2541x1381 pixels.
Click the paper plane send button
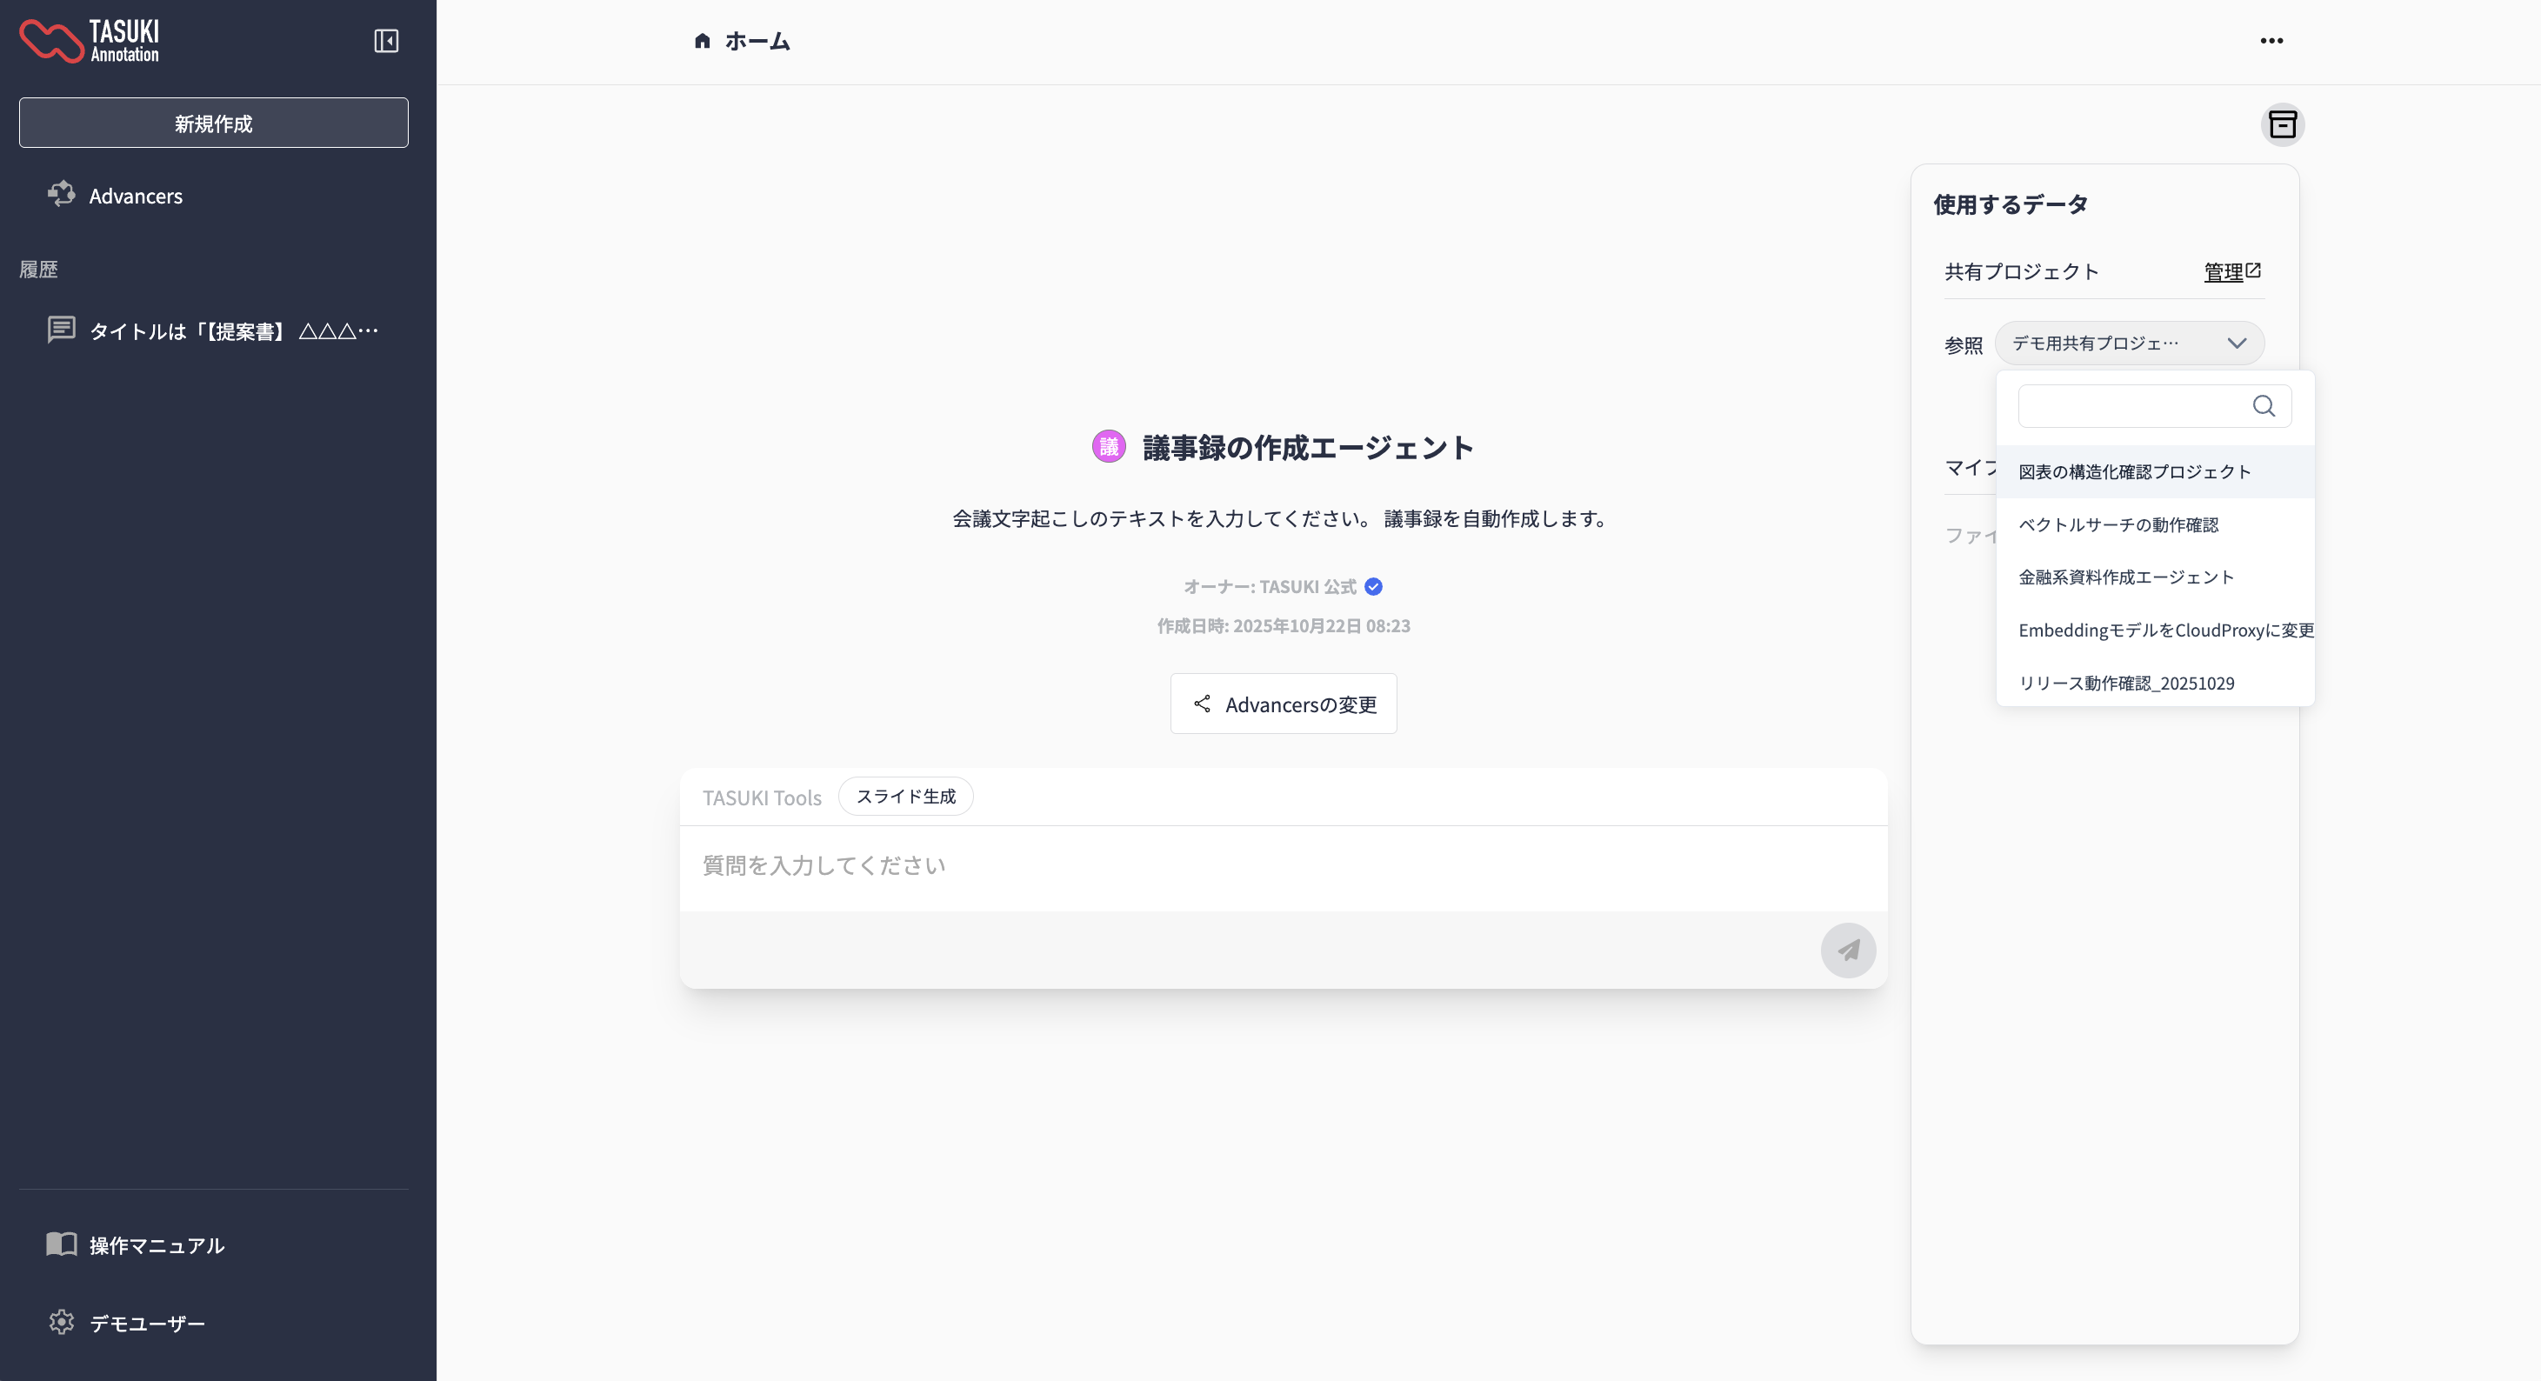1846,950
